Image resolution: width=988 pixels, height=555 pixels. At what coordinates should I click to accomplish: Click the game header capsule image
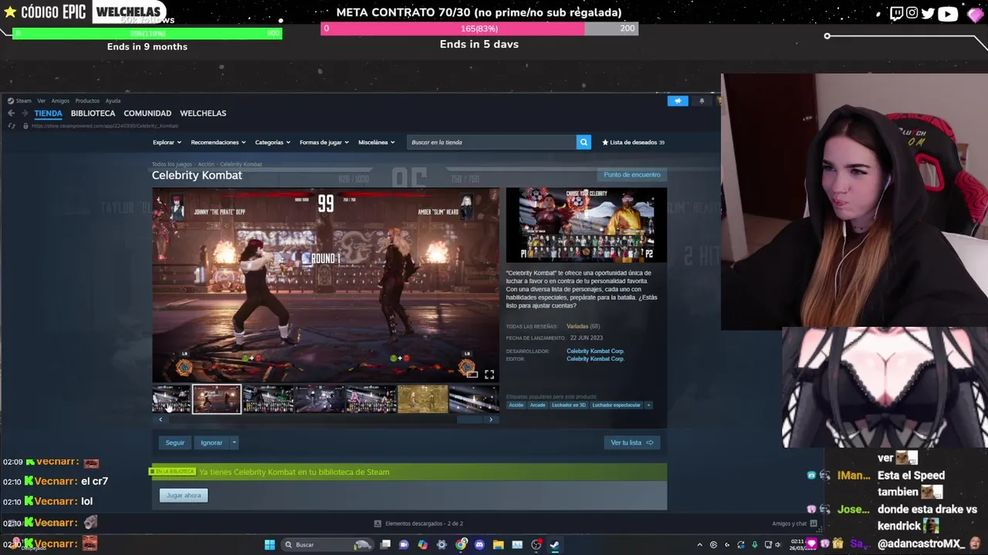(x=586, y=225)
